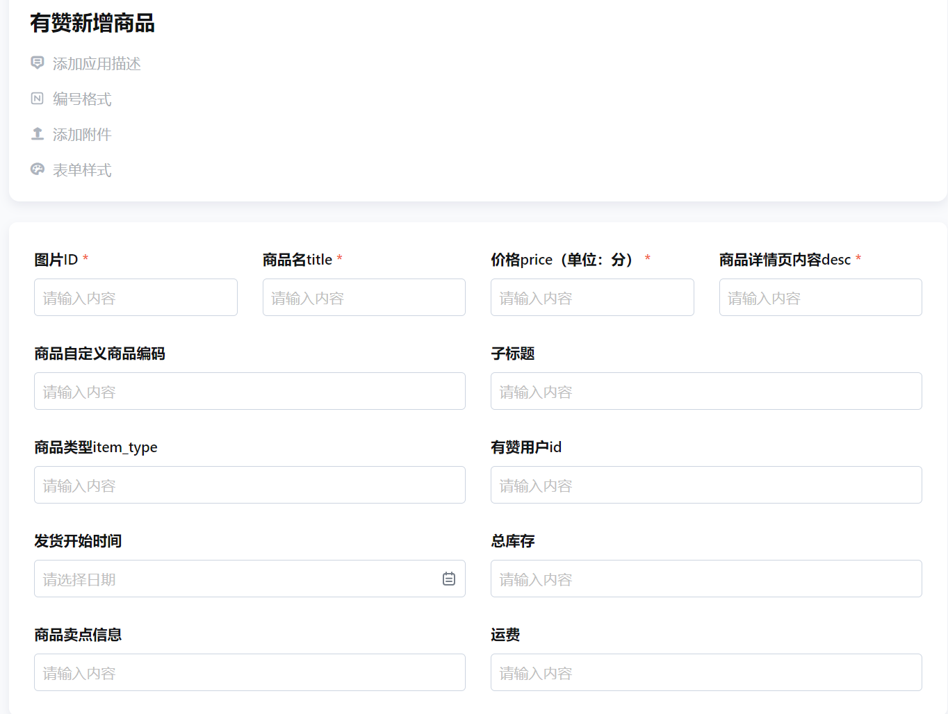Focus the 图片ID input field

click(136, 297)
